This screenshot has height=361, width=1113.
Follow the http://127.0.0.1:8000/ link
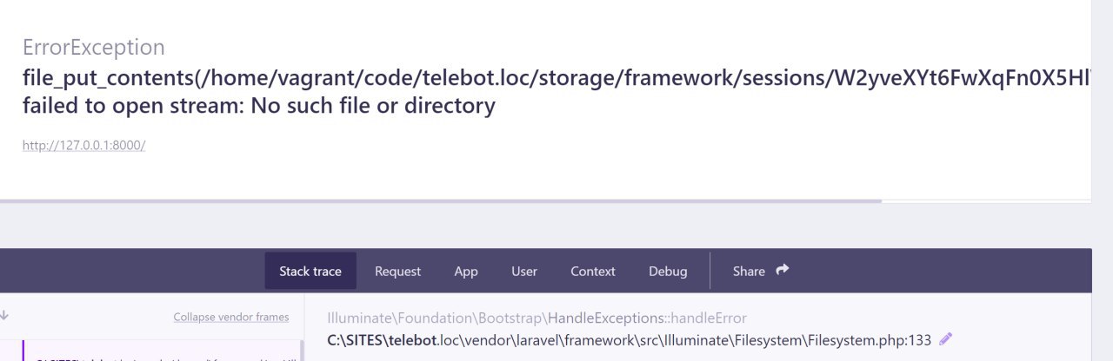[83, 145]
